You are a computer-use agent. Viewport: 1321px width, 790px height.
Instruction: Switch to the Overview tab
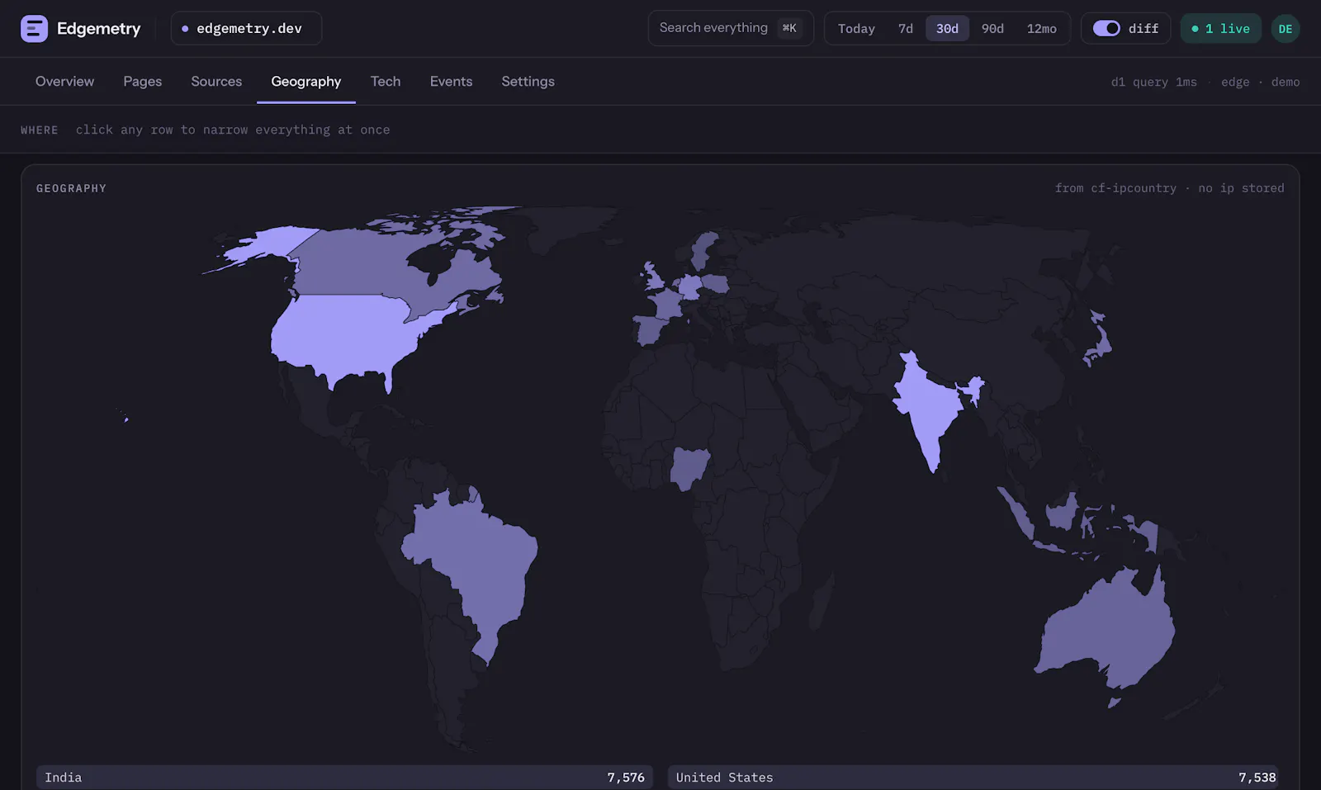64,81
